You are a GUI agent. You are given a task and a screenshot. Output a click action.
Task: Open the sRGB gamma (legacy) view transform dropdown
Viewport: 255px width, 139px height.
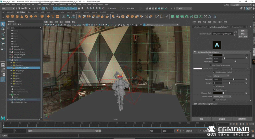pos(162,25)
